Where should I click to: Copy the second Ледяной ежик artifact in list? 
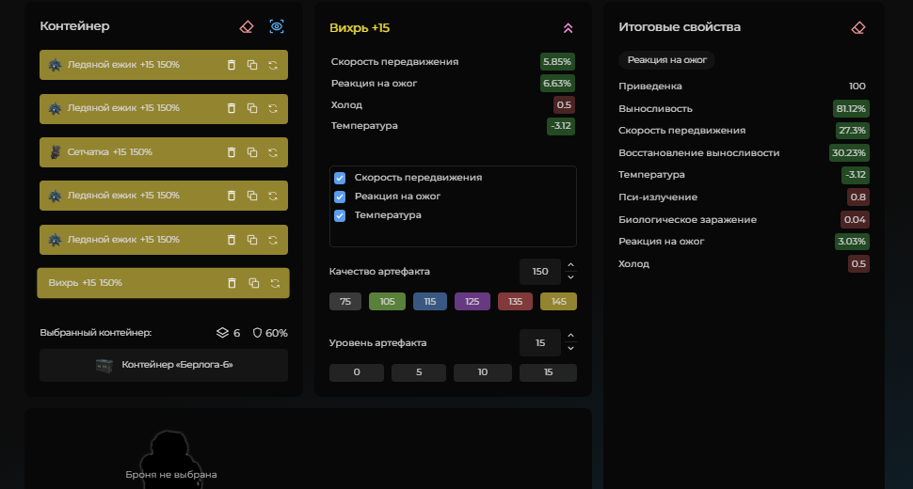252,108
